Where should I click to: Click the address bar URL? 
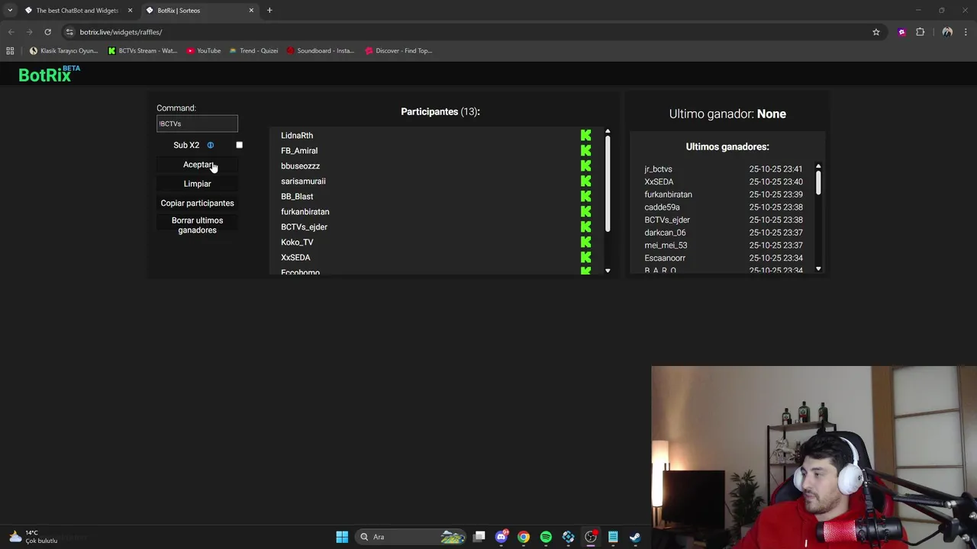(121, 32)
